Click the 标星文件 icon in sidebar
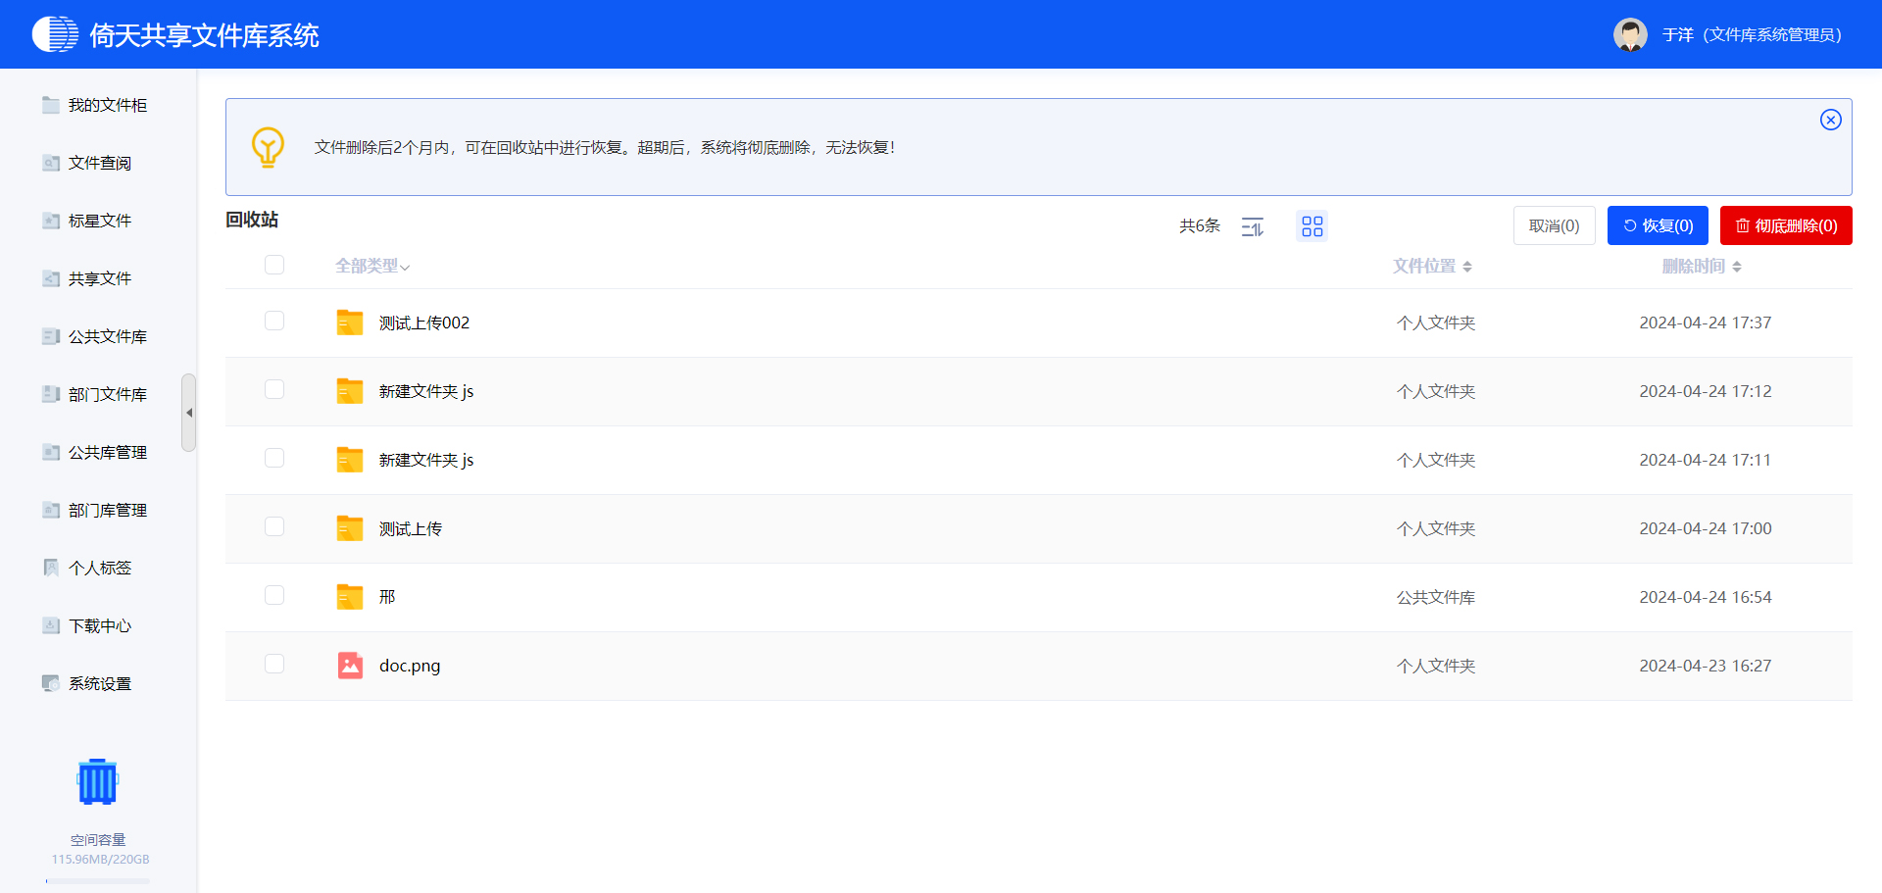The height and width of the screenshot is (893, 1882). 51,221
